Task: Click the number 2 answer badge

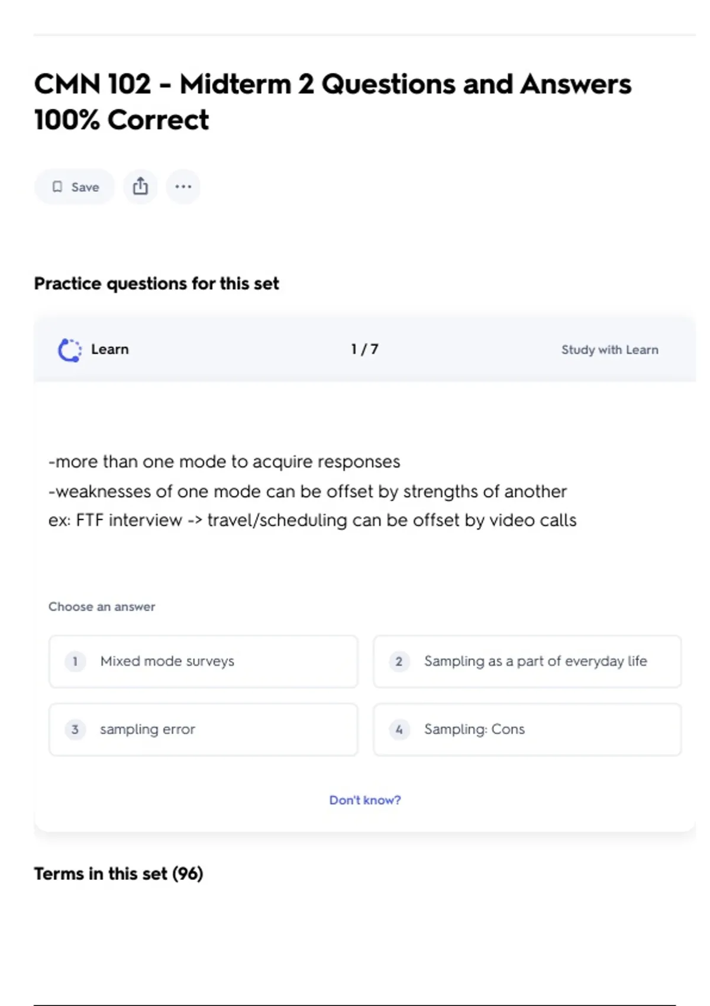Action: 399,661
